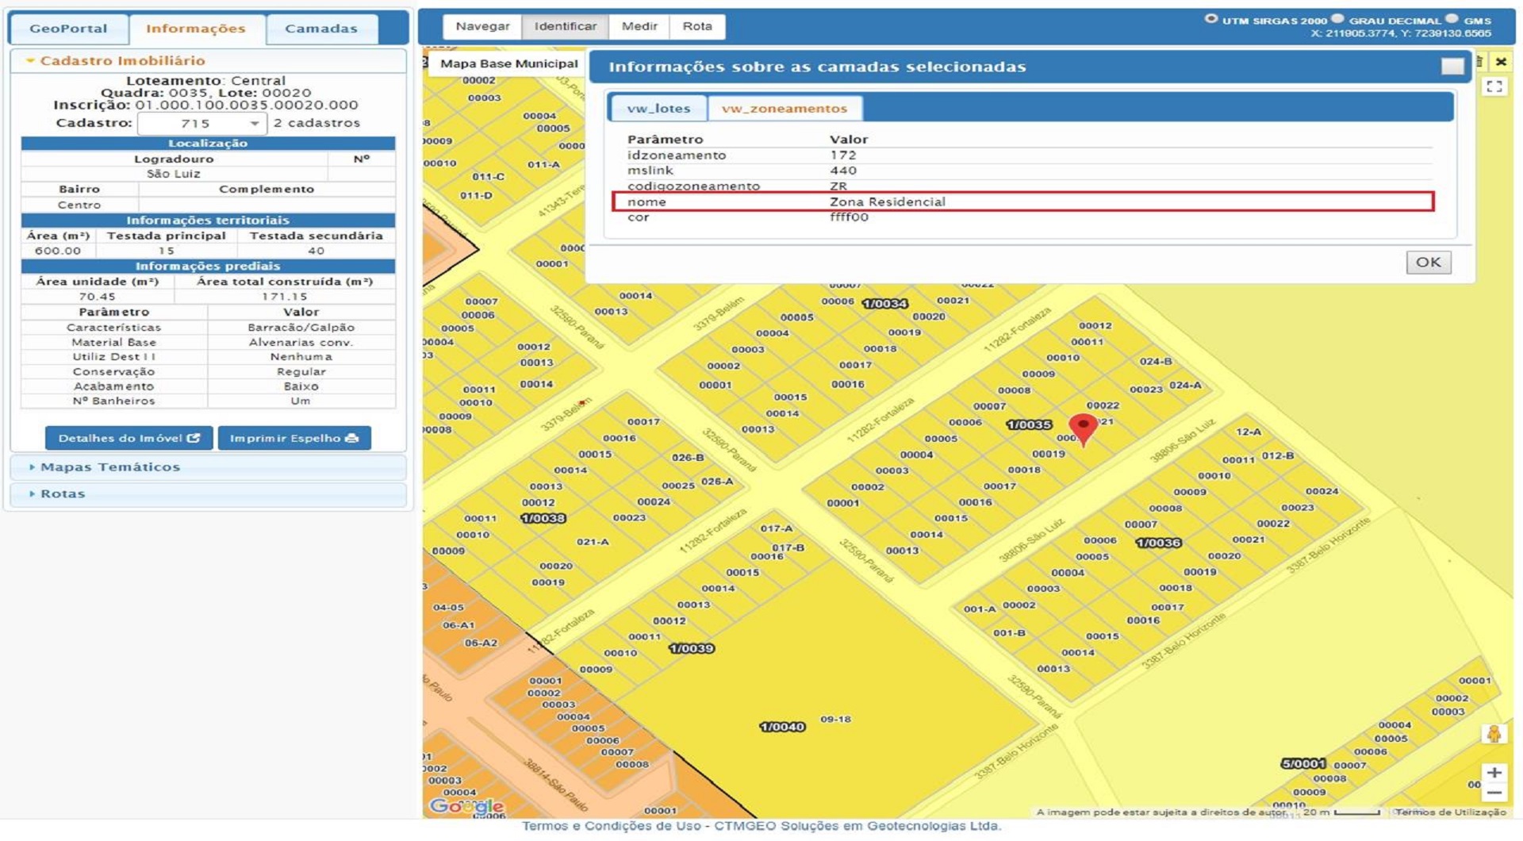
Task: Open the Cadastro dropdown showing 715
Action: tap(201, 124)
